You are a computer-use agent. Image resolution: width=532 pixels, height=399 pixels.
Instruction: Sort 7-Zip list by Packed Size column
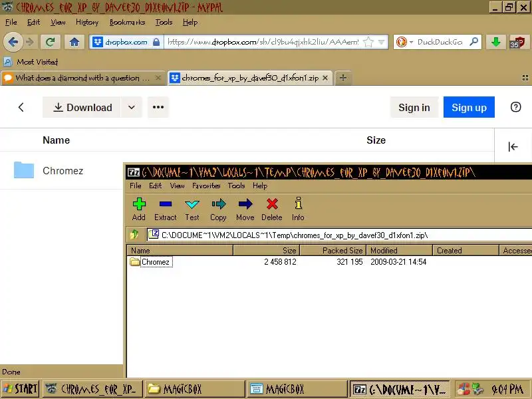[x=333, y=251]
